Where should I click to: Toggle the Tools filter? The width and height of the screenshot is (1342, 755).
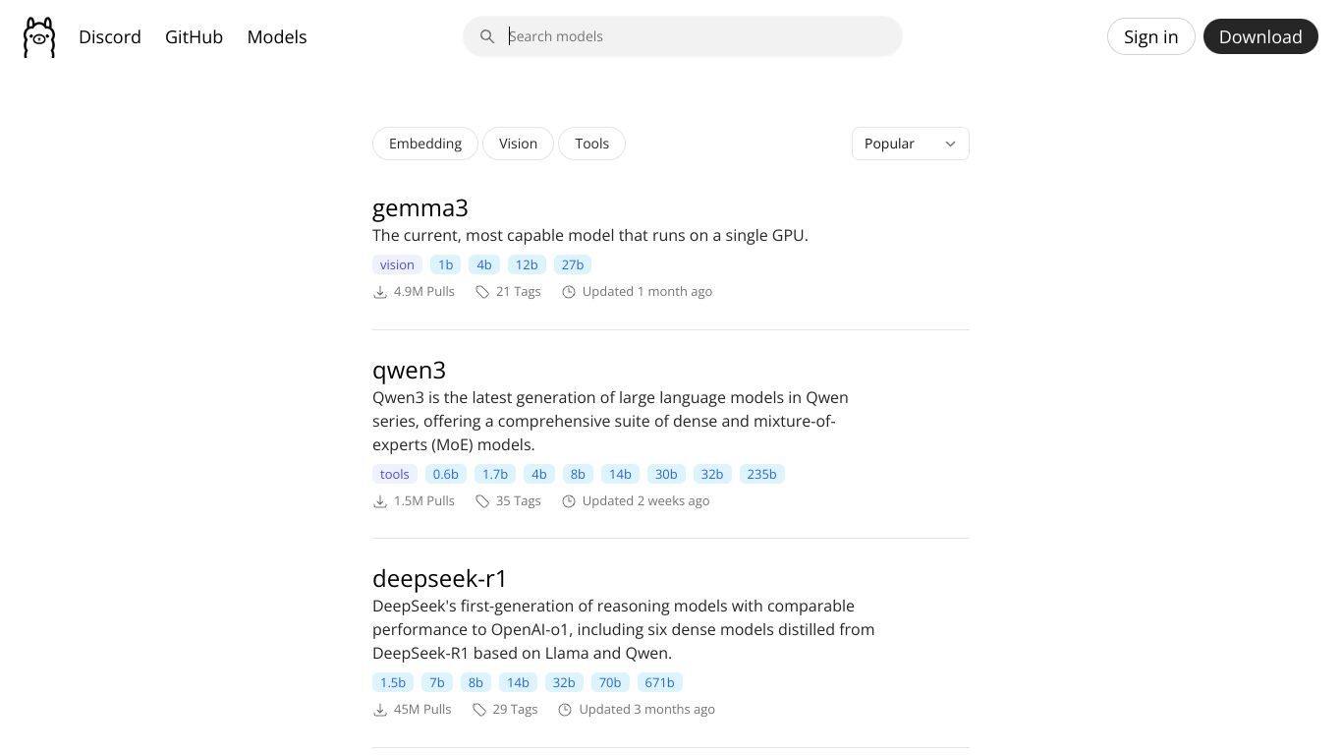coord(592,144)
